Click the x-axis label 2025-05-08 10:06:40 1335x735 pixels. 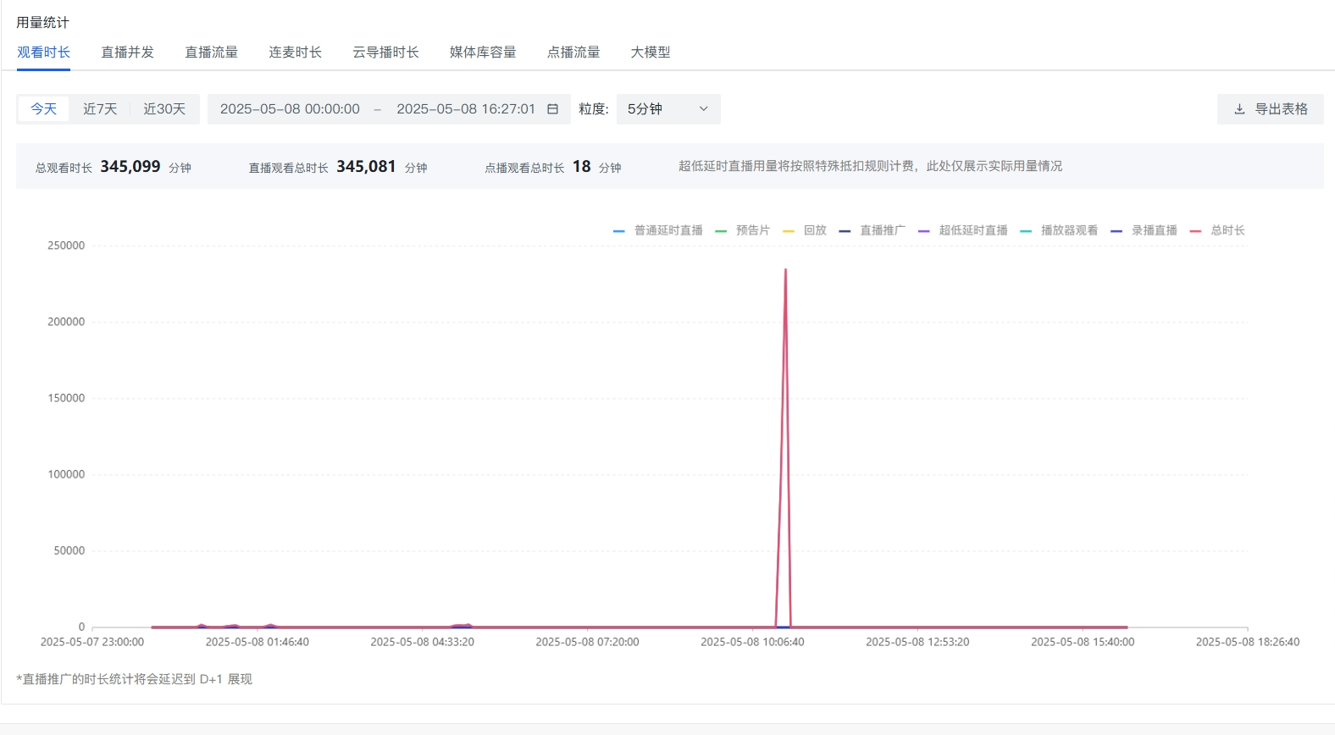click(752, 642)
